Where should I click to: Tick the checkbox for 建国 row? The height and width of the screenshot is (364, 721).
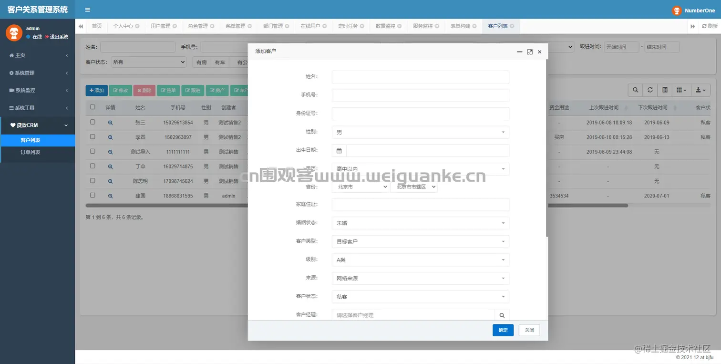click(93, 195)
